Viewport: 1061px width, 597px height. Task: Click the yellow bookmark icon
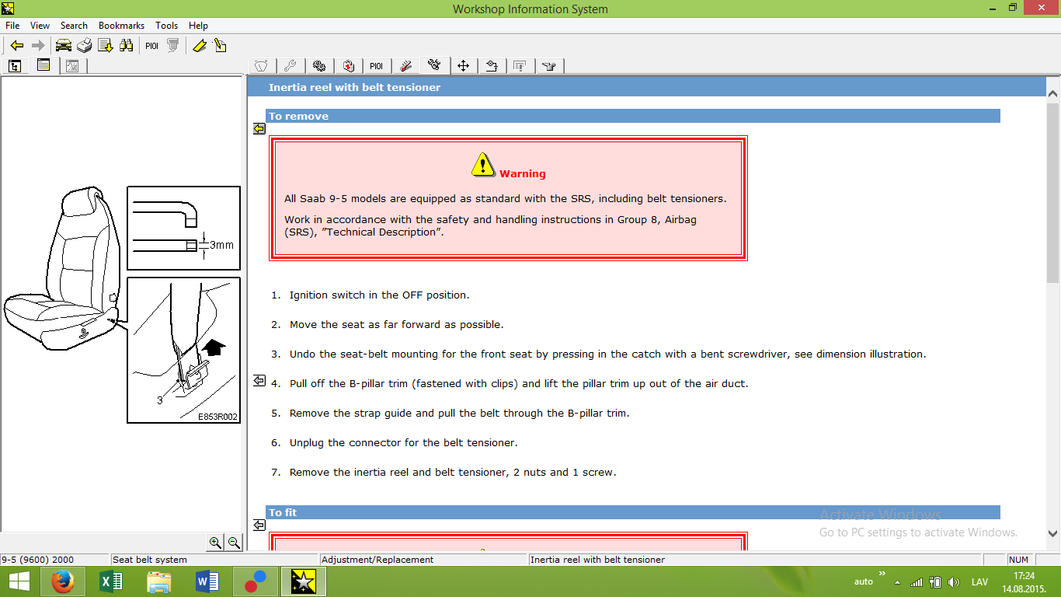click(x=200, y=46)
